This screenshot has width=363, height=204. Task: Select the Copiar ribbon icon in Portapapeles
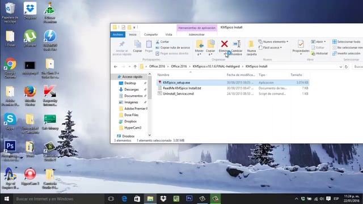click(x=137, y=46)
